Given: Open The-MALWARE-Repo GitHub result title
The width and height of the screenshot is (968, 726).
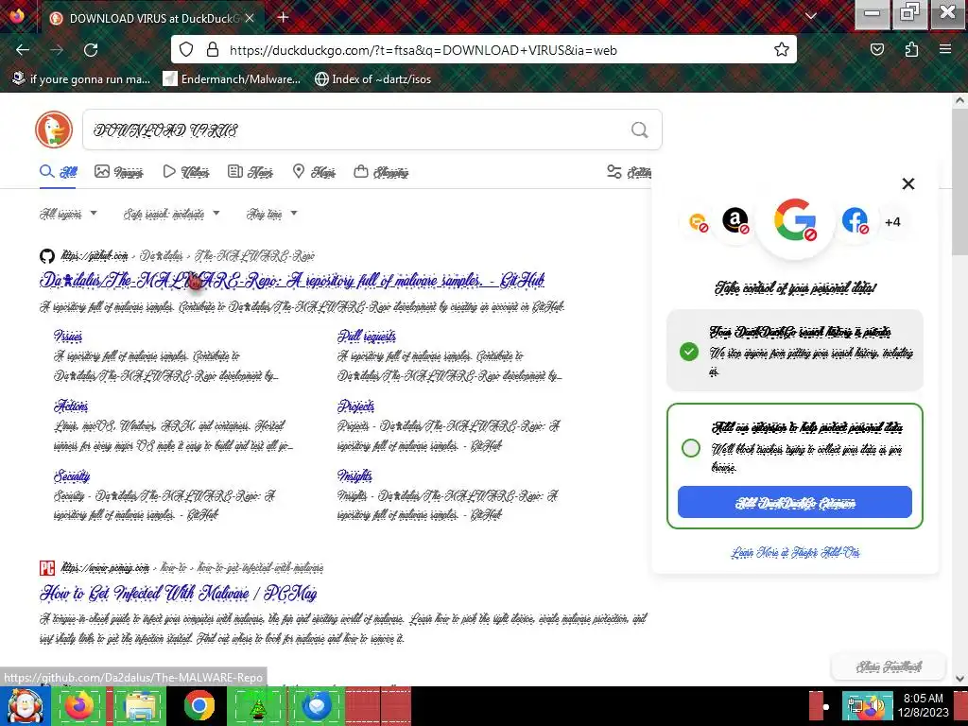Looking at the screenshot, I should pos(292,281).
